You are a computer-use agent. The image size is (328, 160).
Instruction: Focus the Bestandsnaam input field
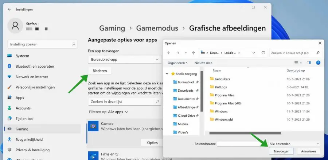(x=242, y=144)
